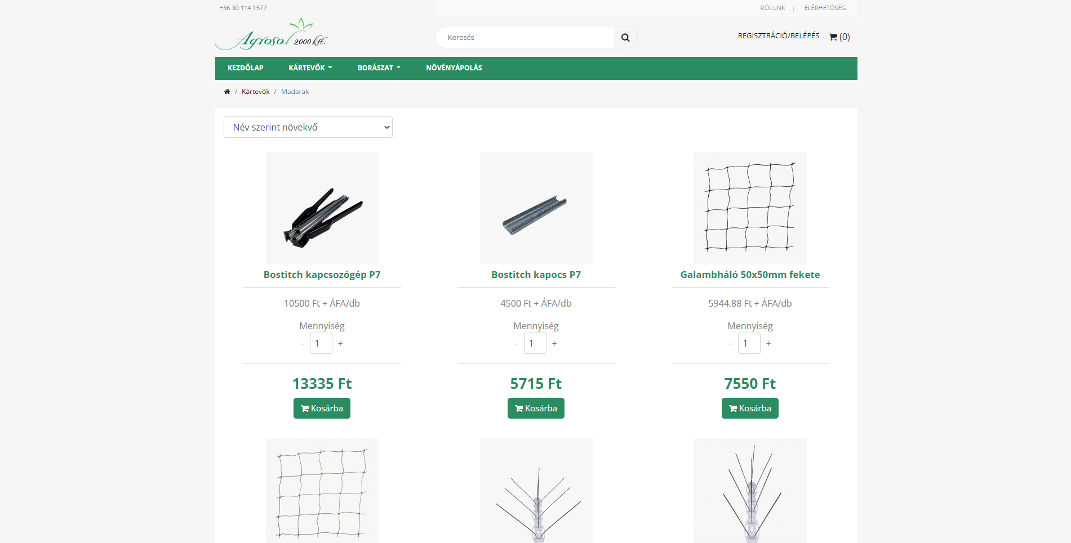Open the Név szerint növekvő sort dropdown
The width and height of the screenshot is (1071, 543).
tap(308, 127)
